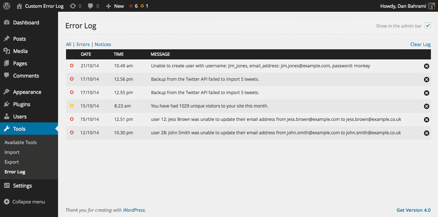The width and height of the screenshot is (438, 217).
Task: Click red error count indicator in admin bar
Action: [133, 6]
